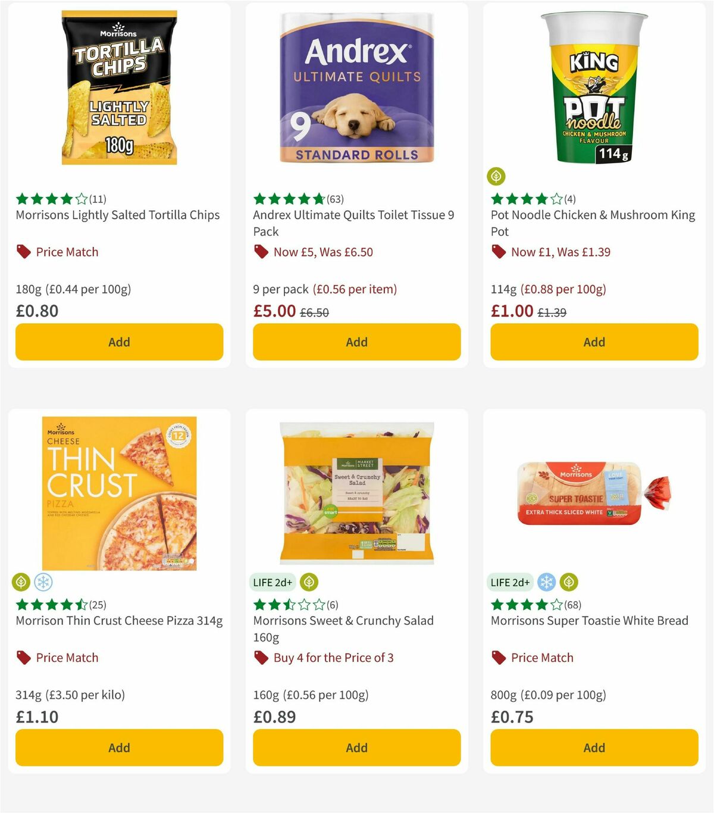Add Morrisons Super Toastie White Bread

[593, 748]
